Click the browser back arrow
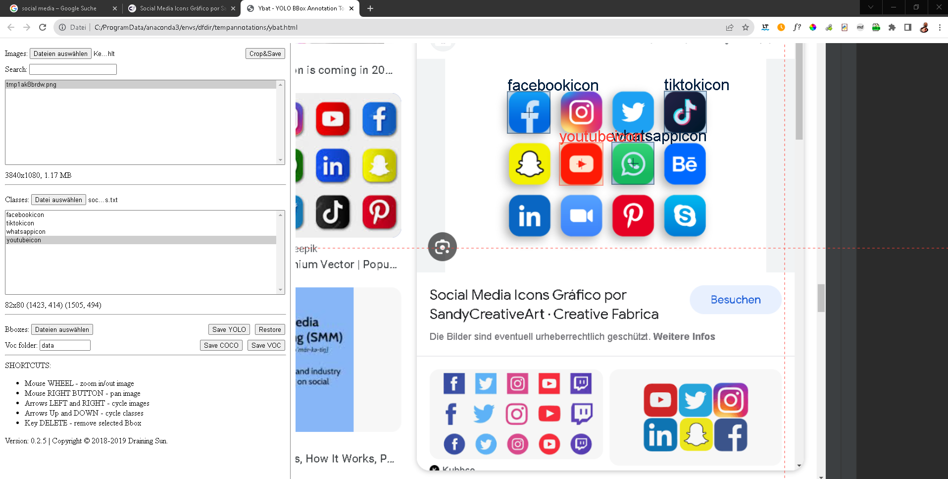Screen dimensions: 948x479 point(11,27)
